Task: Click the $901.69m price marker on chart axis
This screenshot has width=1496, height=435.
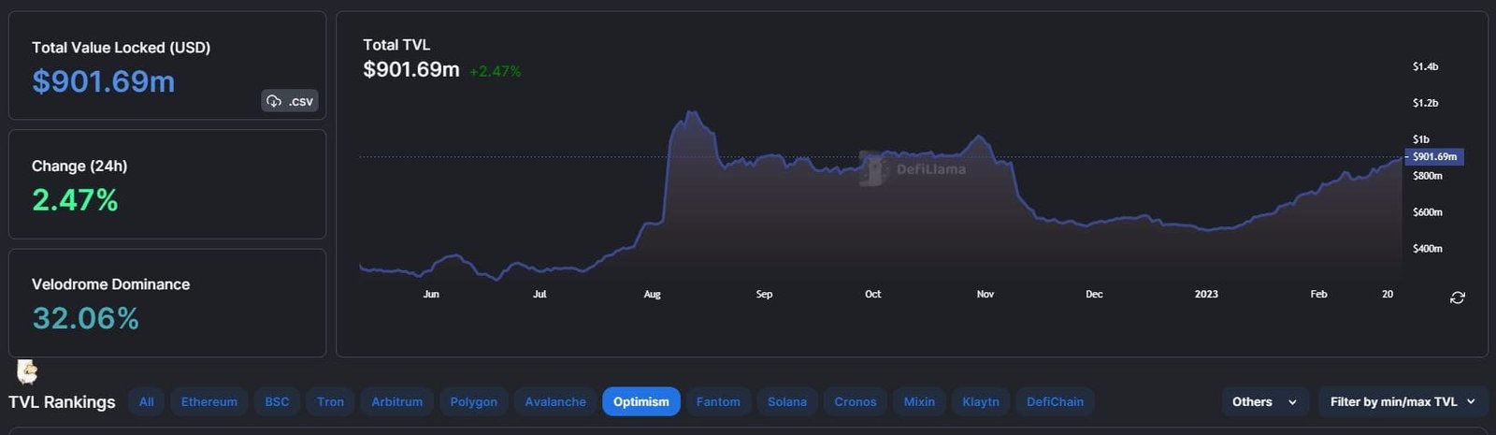Action: (x=1434, y=157)
